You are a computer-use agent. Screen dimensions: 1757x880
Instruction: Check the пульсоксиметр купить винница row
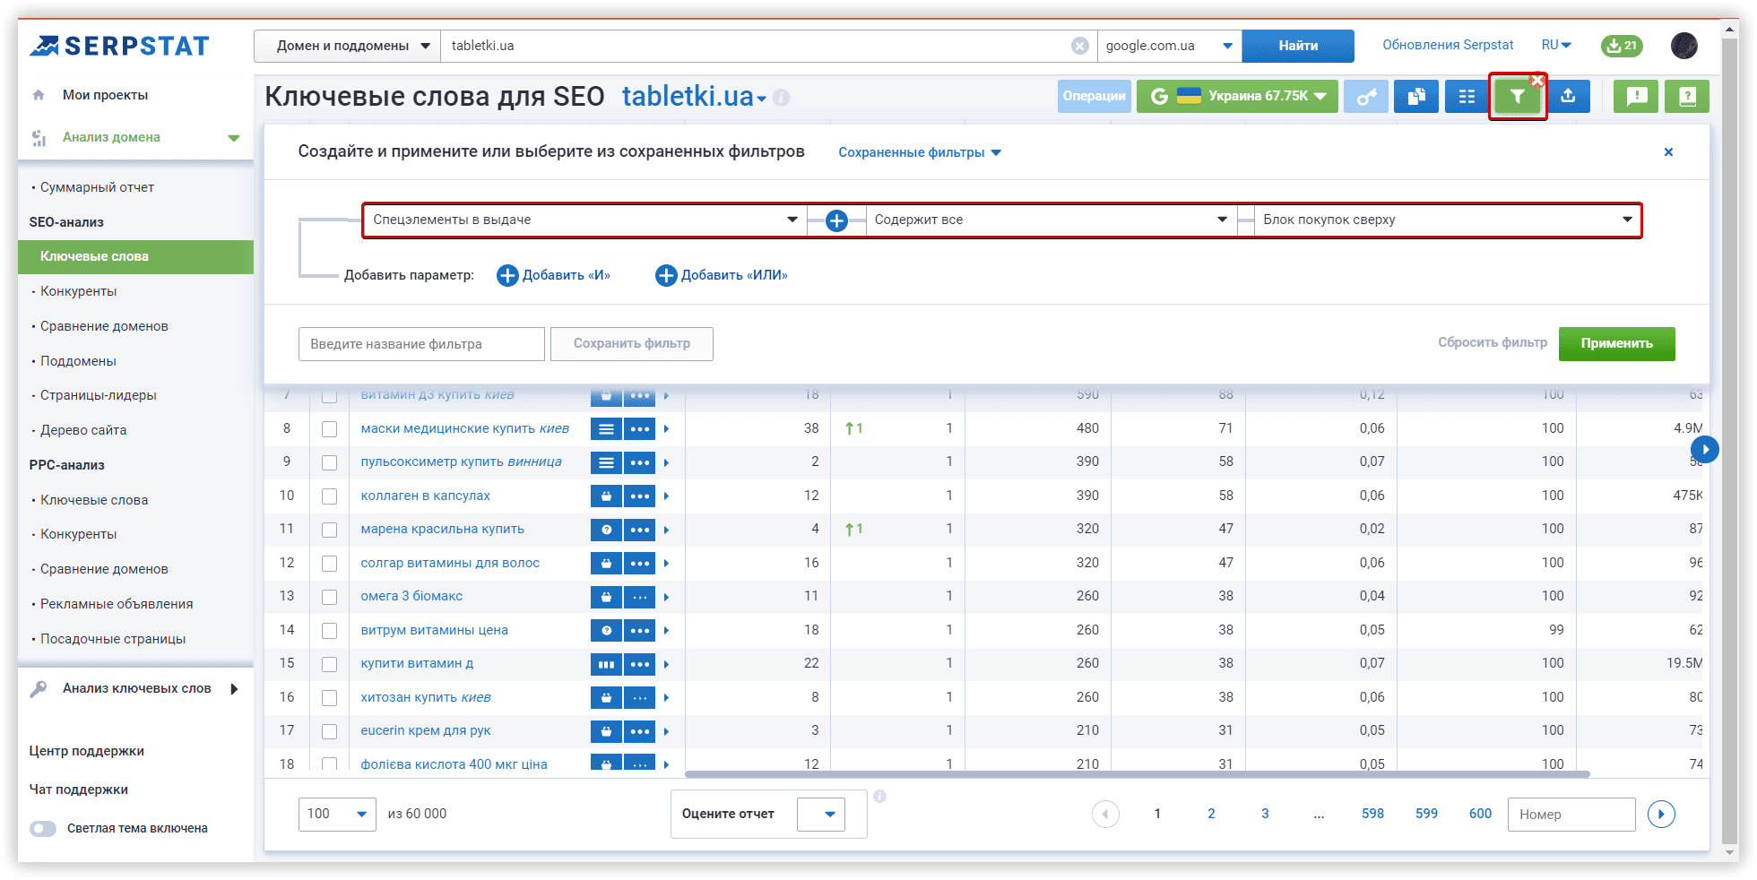point(330,462)
